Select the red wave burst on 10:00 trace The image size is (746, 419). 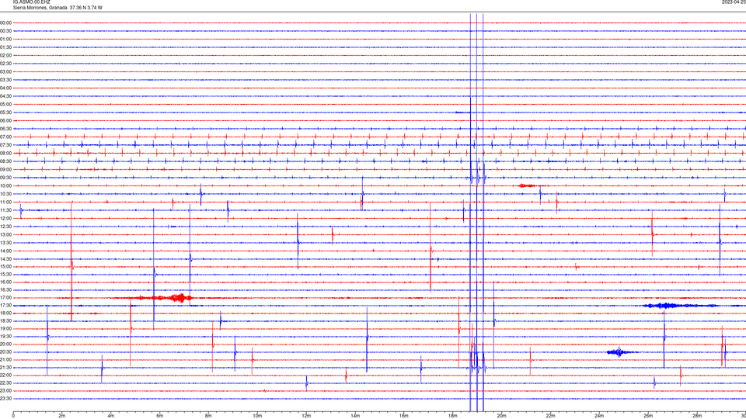pos(527,185)
